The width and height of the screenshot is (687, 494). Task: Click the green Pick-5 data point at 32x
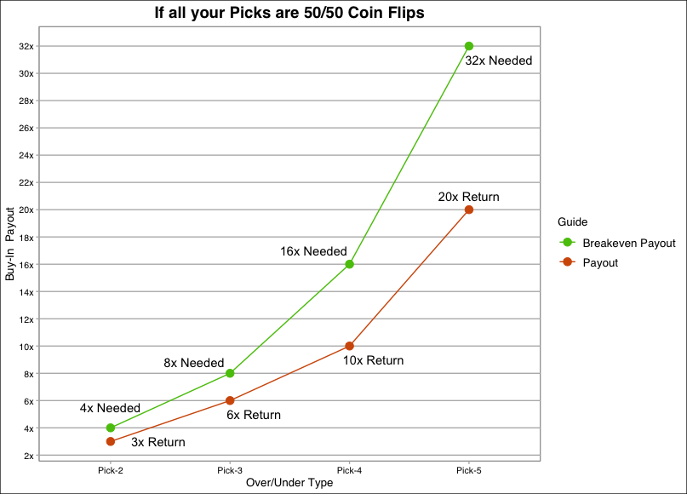pyautogui.click(x=468, y=46)
